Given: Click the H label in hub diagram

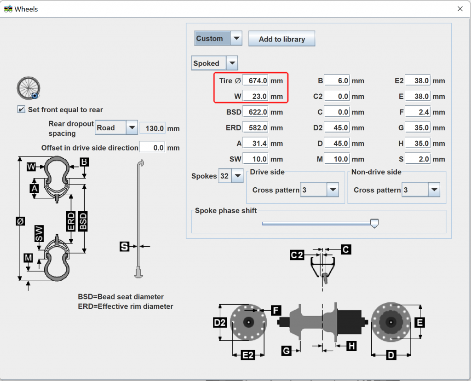Looking at the screenshot, I should pos(351,346).
